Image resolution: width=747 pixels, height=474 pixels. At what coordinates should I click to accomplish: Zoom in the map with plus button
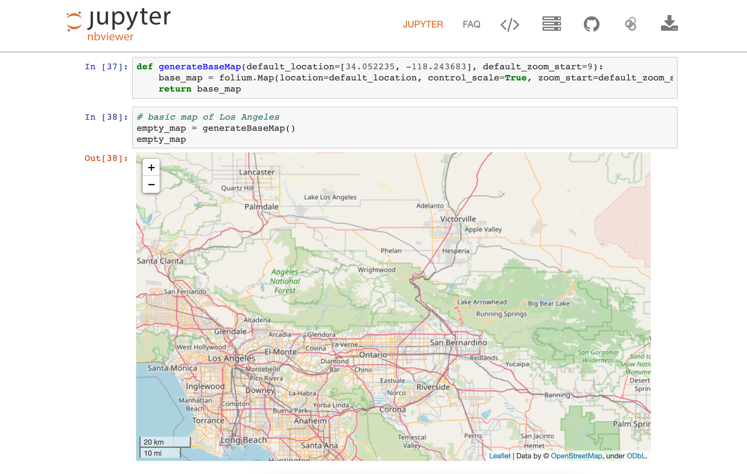coord(151,168)
